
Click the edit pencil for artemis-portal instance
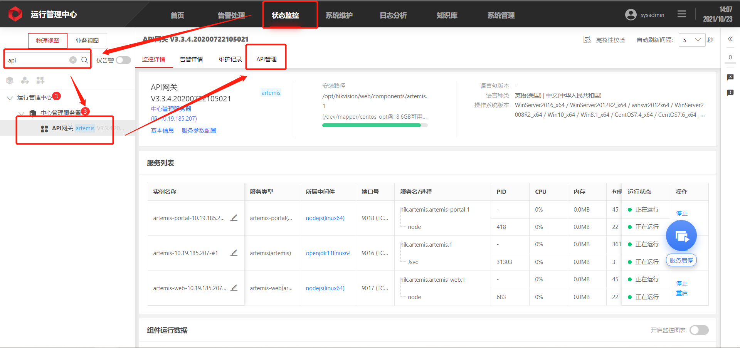pos(234,218)
